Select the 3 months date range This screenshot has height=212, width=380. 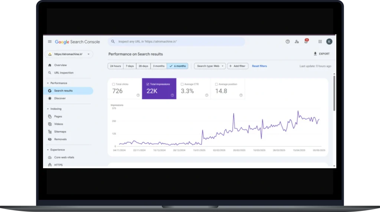tap(158, 66)
